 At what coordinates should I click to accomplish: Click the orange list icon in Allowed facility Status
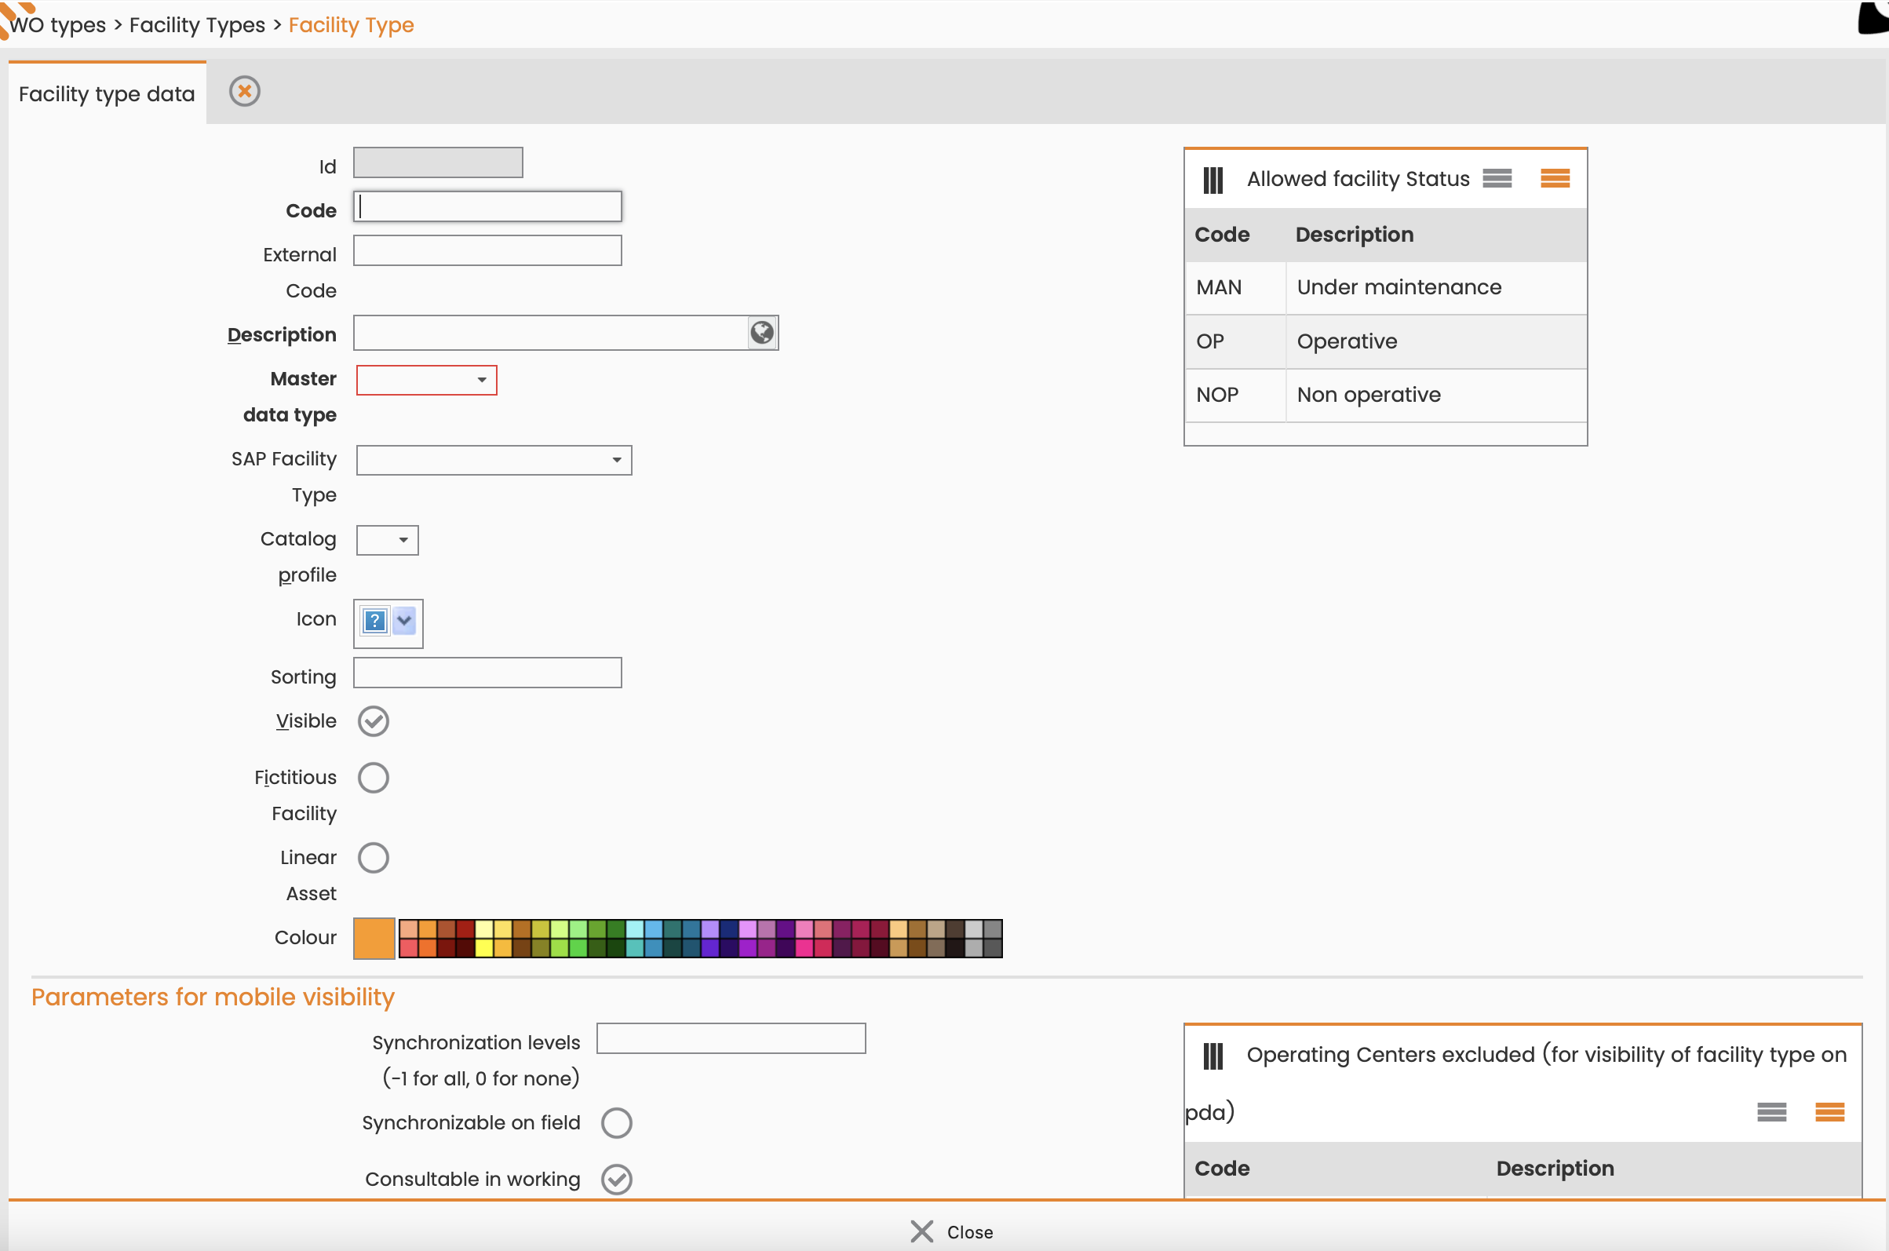coord(1555,178)
